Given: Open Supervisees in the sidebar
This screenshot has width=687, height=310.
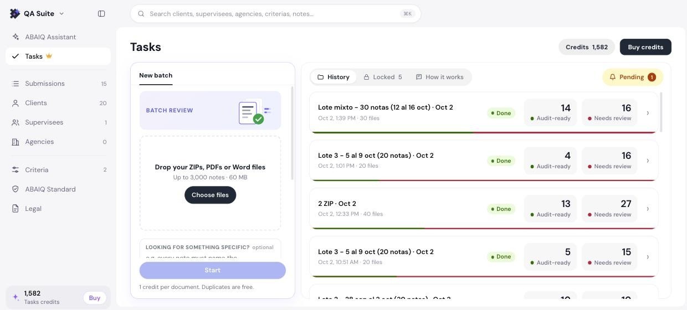Looking at the screenshot, I should click(x=58, y=122).
